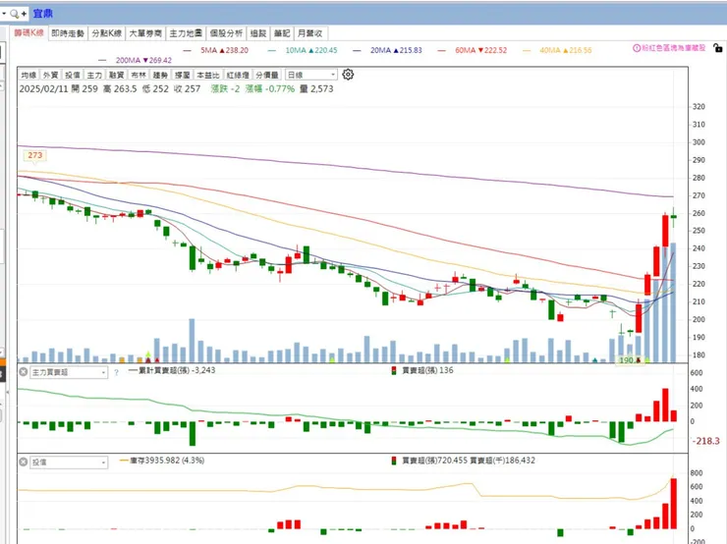Click the 宣鼎 stock name title
The height and width of the screenshot is (544, 727).
point(42,14)
